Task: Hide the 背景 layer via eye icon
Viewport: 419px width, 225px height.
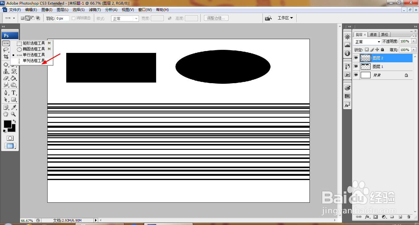Action: 356,75
